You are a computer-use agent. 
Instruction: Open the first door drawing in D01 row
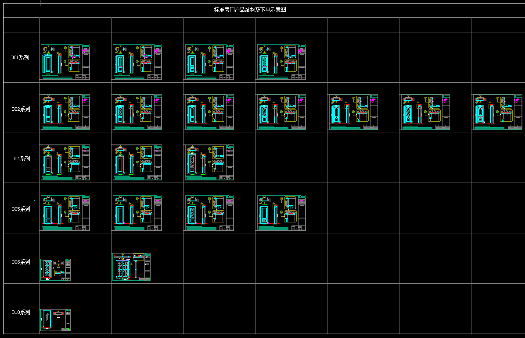coord(65,62)
